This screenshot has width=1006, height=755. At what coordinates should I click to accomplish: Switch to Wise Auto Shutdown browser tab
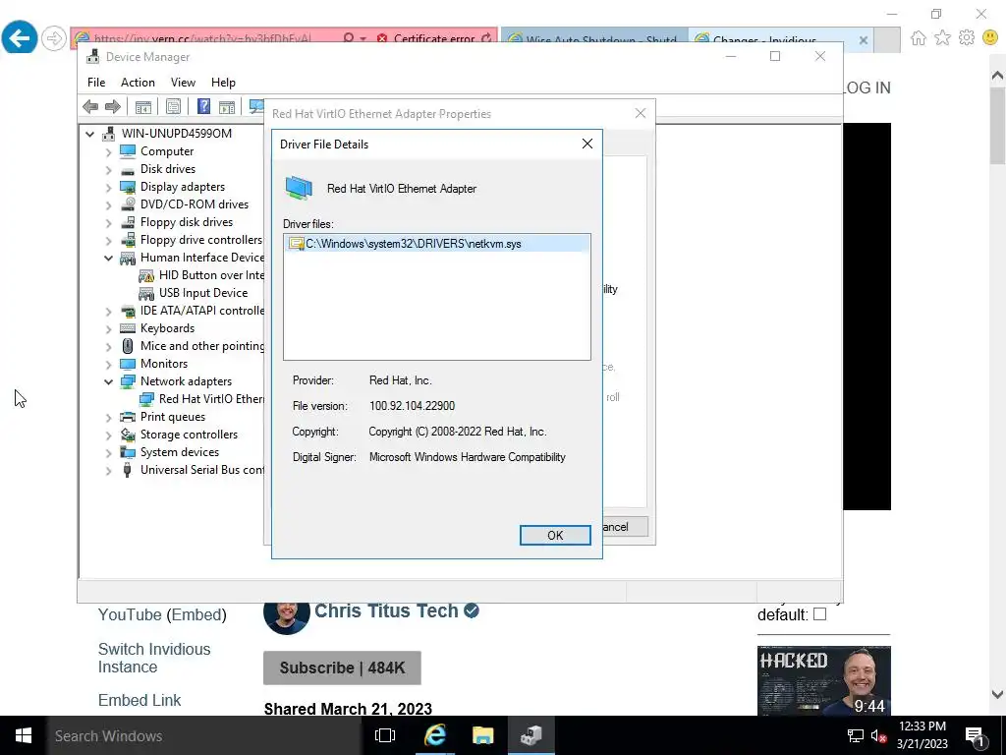(594, 39)
